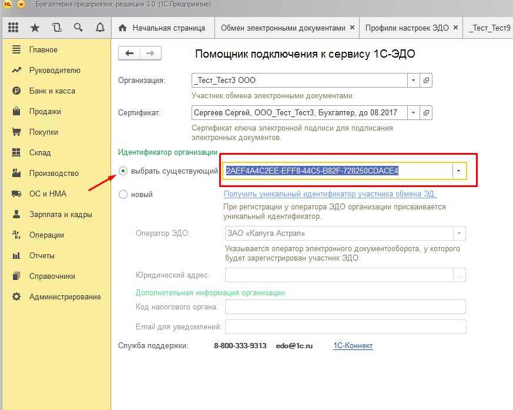The width and height of the screenshot is (513, 410).
Task: Click the Администрирование gear icon
Action: click(16, 296)
